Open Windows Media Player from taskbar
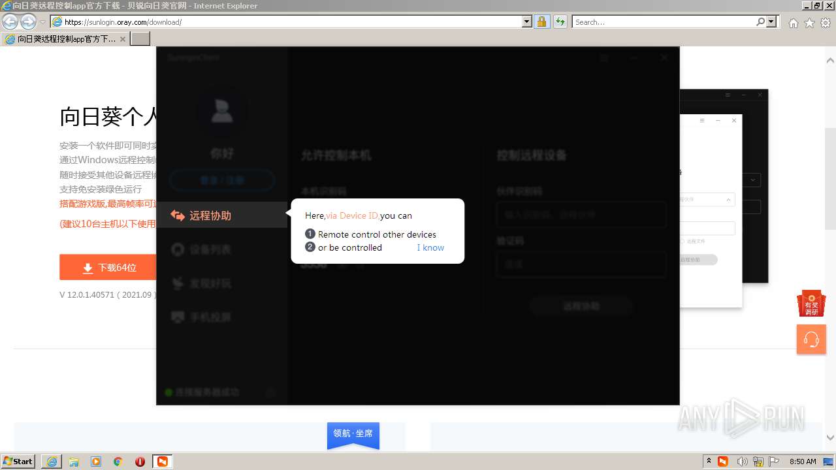Screen dimensions: 836x470 (x=96, y=462)
